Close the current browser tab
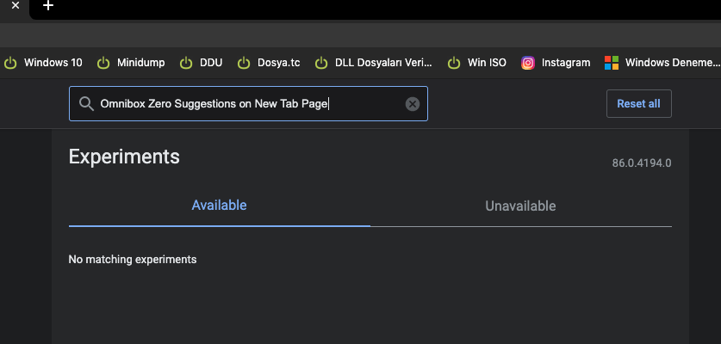 16,6
